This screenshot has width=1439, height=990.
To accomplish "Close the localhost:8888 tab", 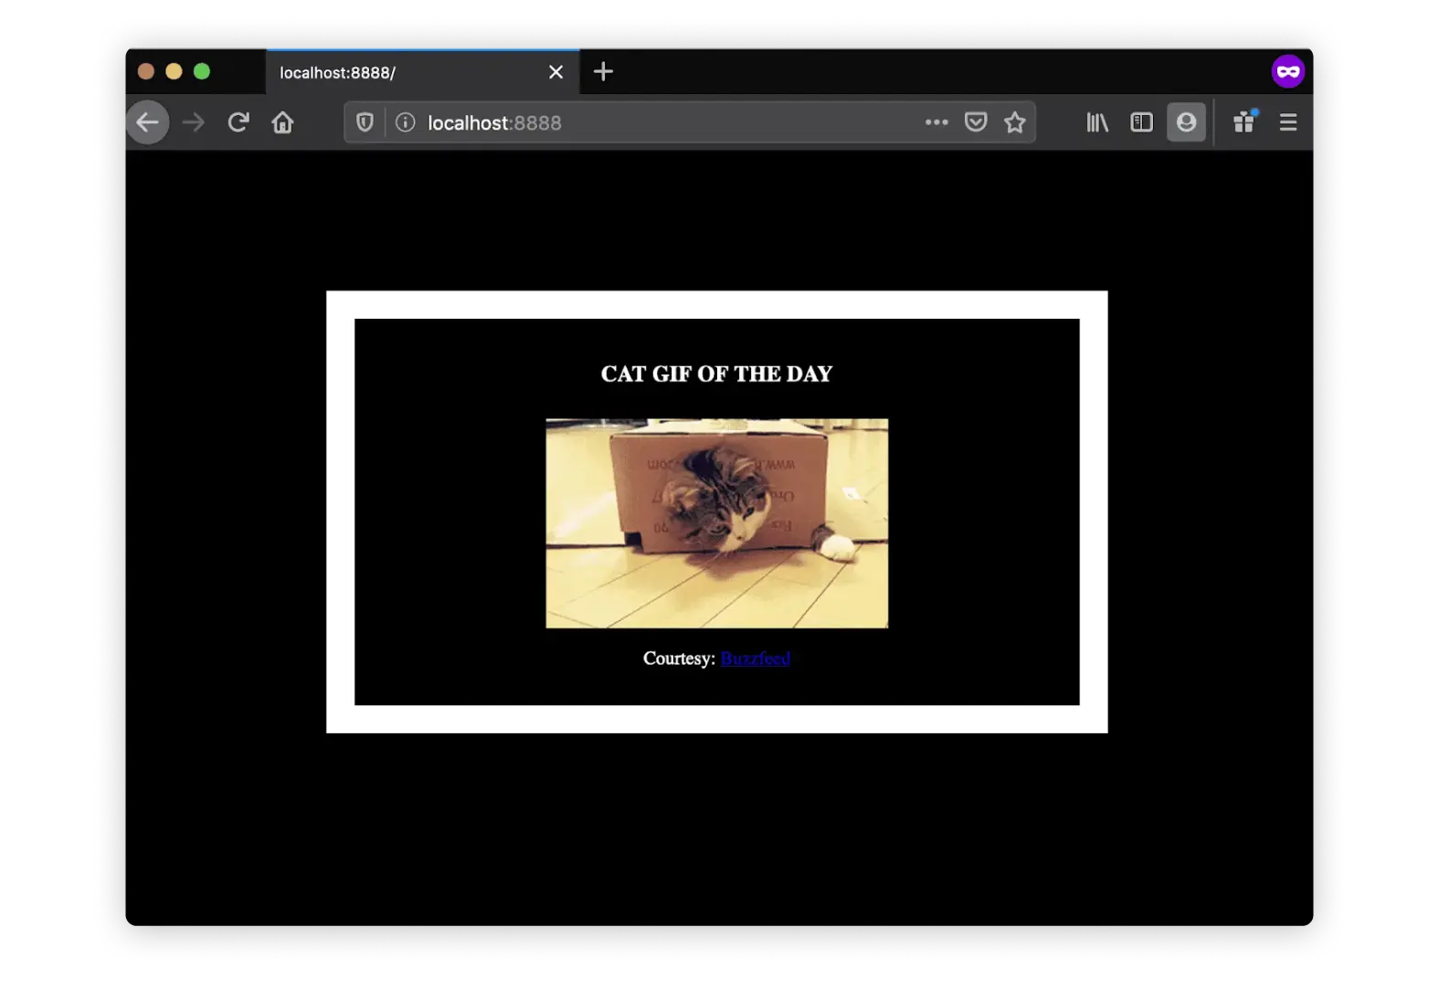I will [555, 72].
